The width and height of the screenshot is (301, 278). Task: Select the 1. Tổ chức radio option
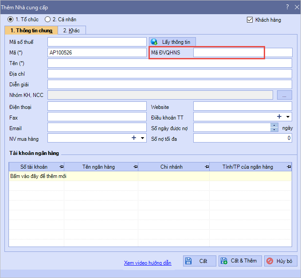point(10,20)
